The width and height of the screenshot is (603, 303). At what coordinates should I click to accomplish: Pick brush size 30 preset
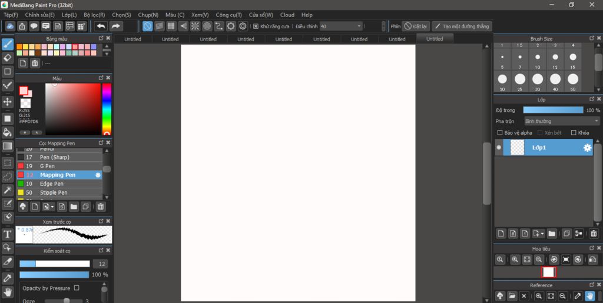538,82
